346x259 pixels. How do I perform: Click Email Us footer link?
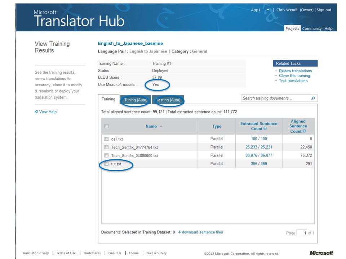[115, 253]
